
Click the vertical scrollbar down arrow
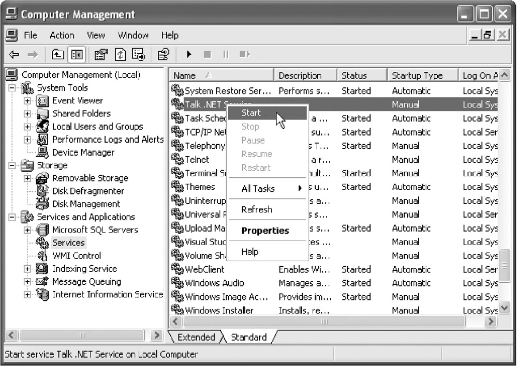[505, 309]
